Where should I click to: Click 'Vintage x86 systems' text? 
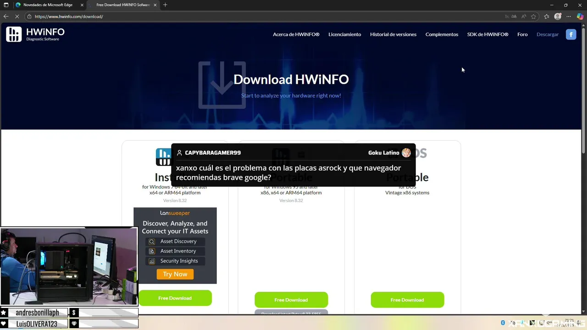[x=407, y=193]
